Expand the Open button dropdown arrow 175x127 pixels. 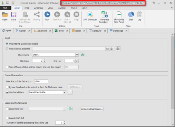point(5,22)
